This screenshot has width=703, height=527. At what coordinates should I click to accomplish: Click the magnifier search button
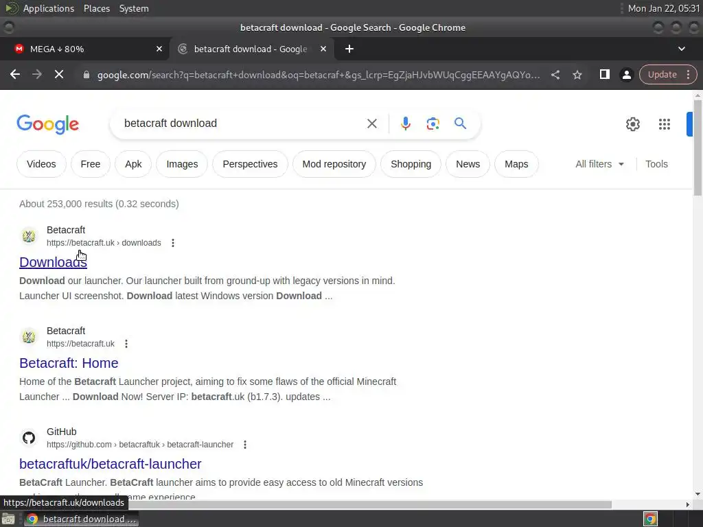tap(460, 124)
